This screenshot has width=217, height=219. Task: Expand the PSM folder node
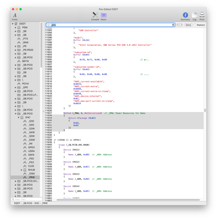click(16, 28)
